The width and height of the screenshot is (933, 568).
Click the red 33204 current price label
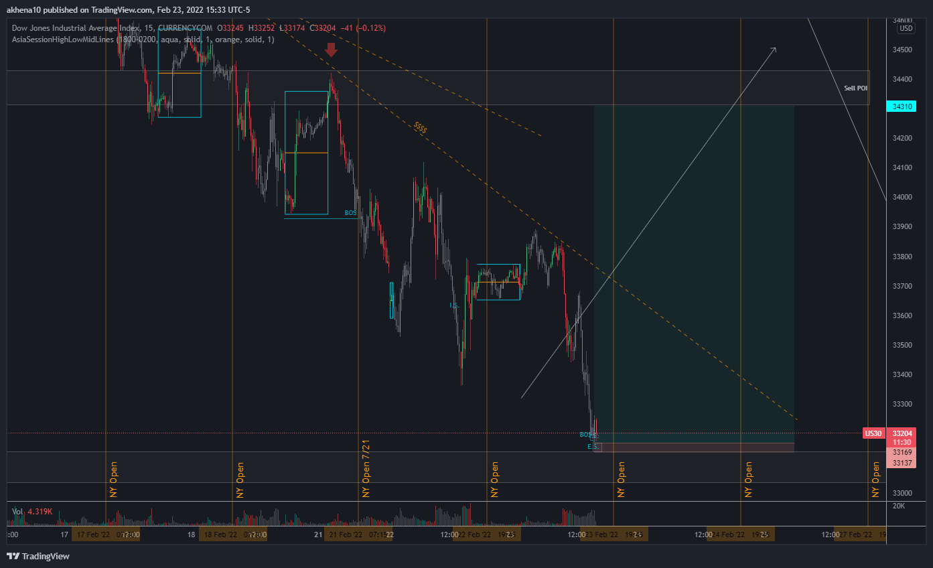tap(901, 433)
